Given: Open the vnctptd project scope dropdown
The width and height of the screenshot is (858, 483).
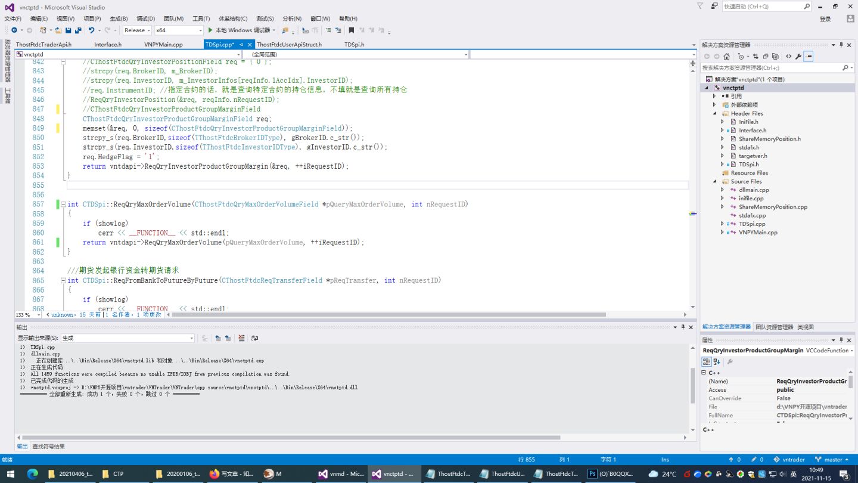Looking at the screenshot, I should click(x=128, y=54).
